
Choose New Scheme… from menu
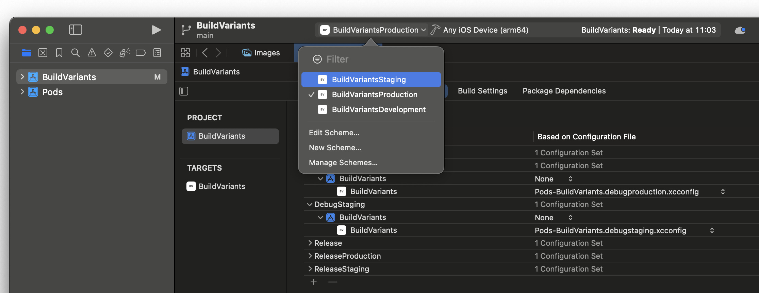coord(335,148)
